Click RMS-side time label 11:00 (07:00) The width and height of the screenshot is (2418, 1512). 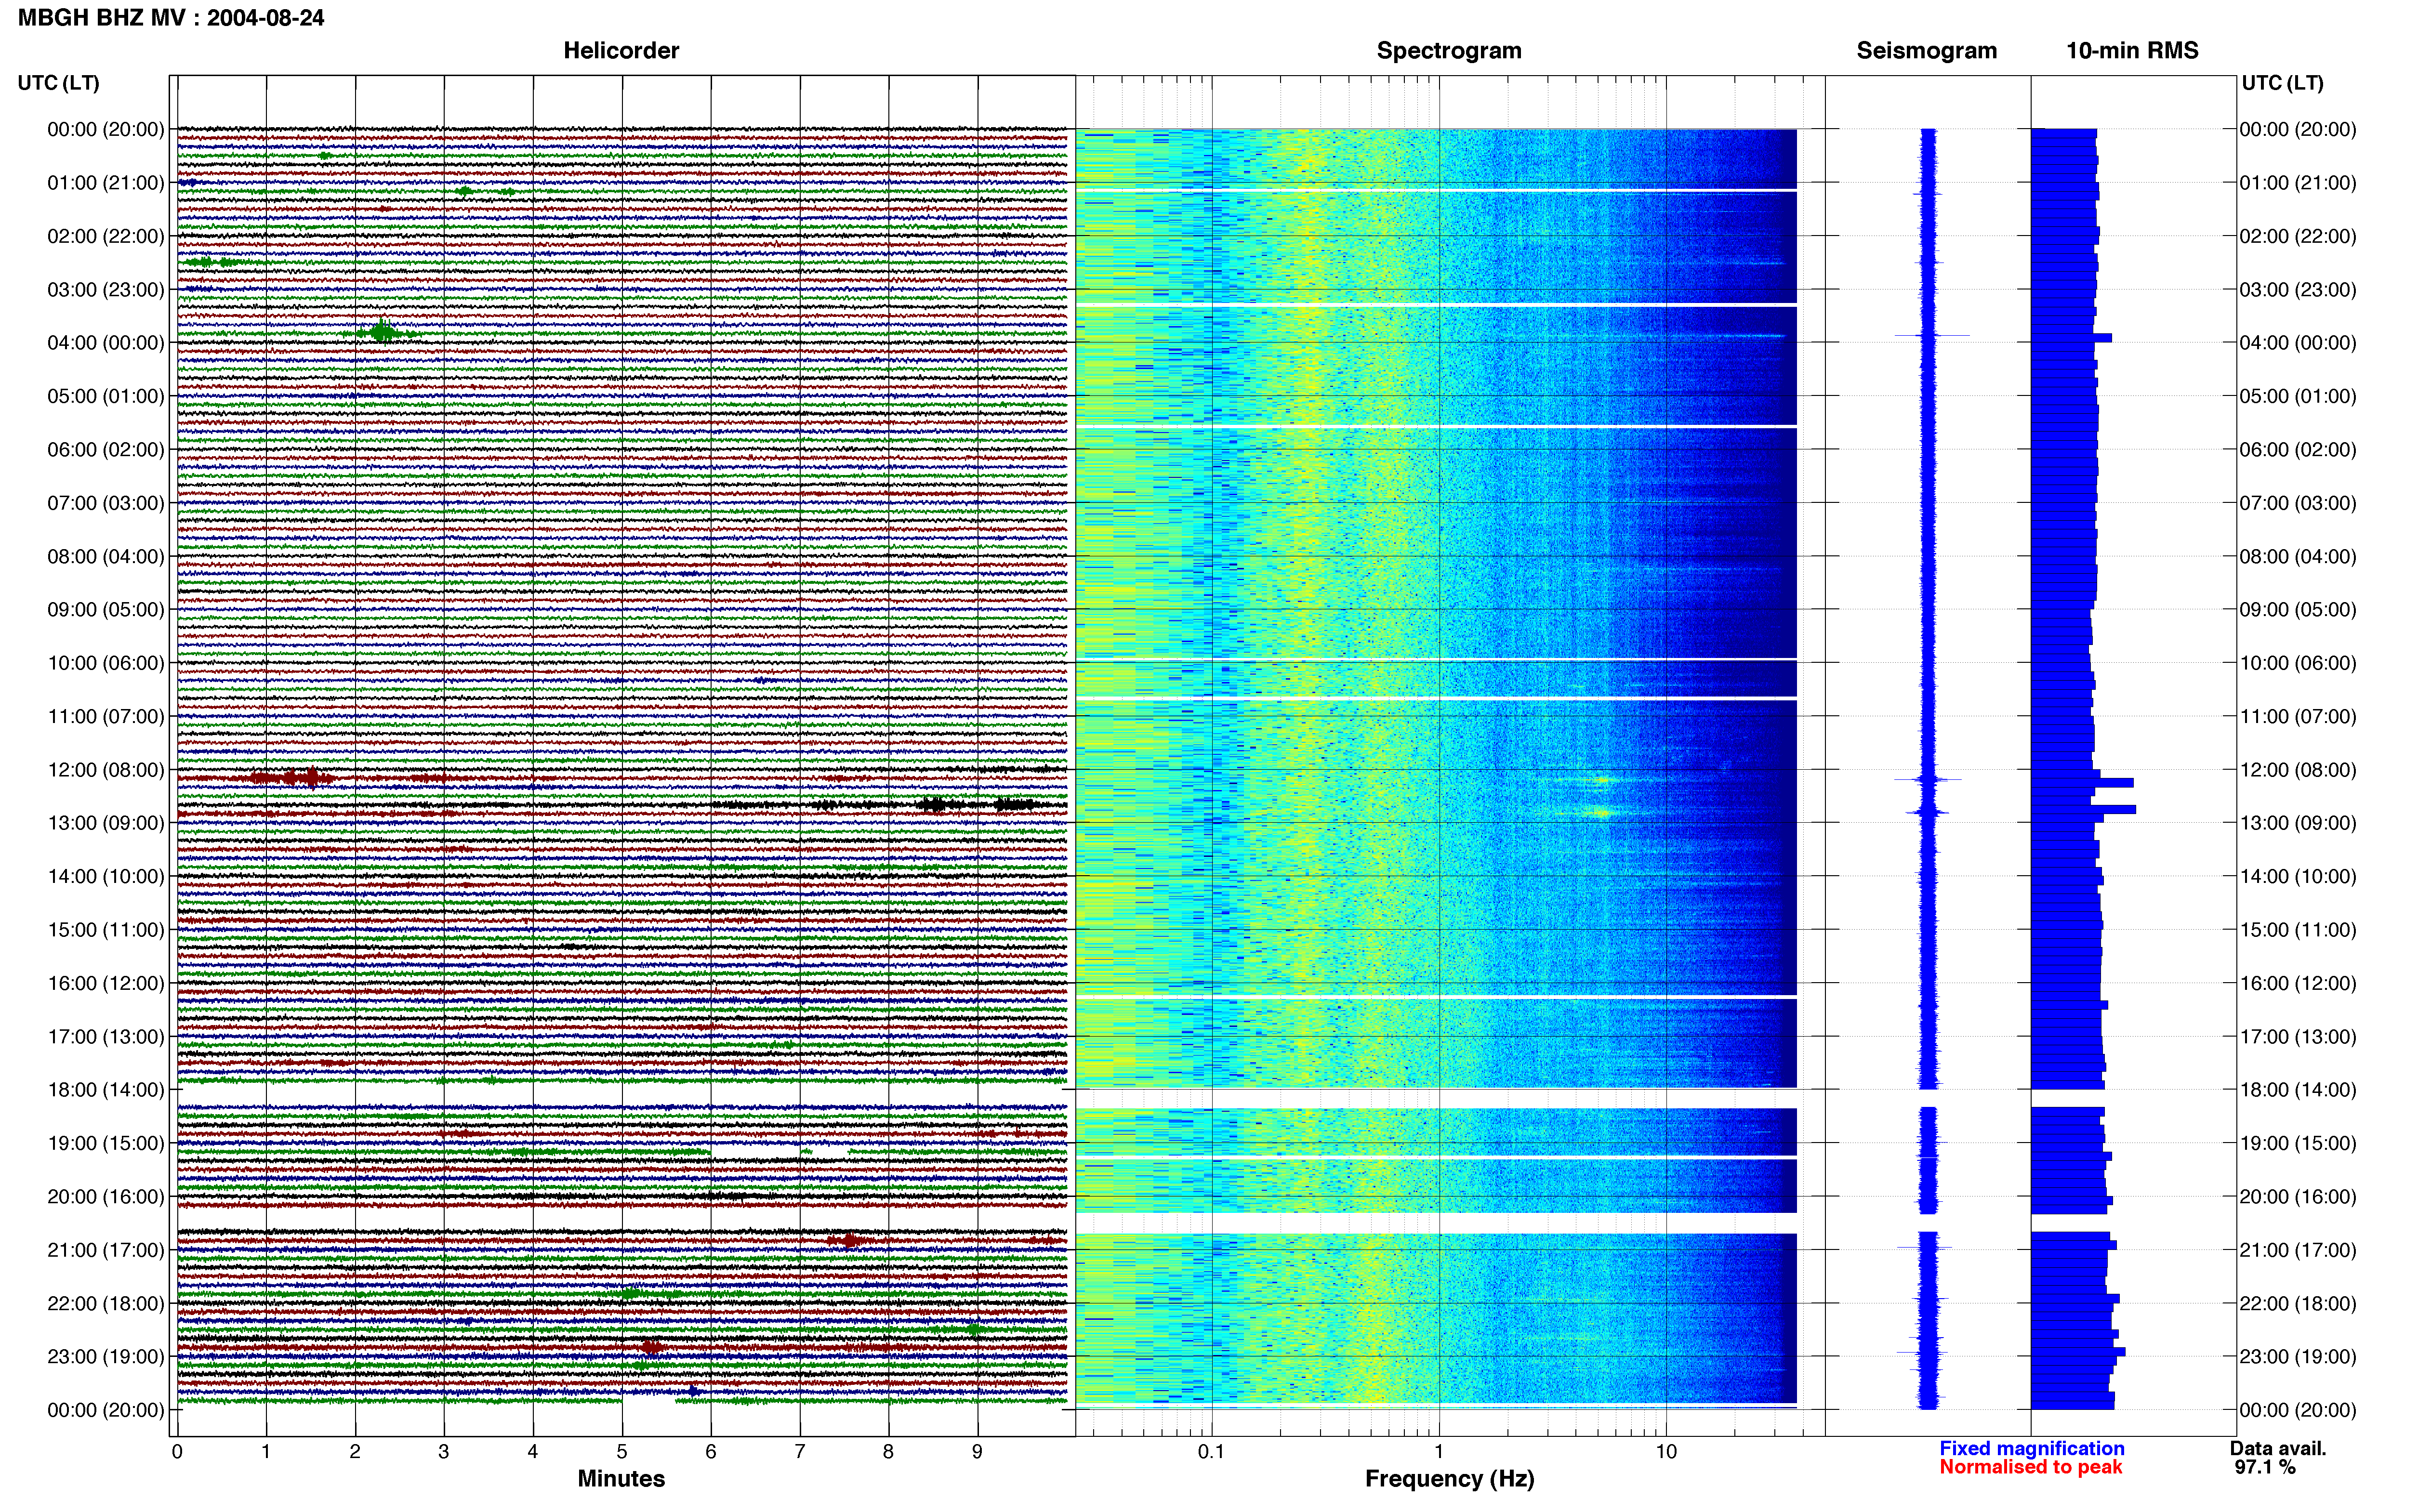tap(2298, 717)
